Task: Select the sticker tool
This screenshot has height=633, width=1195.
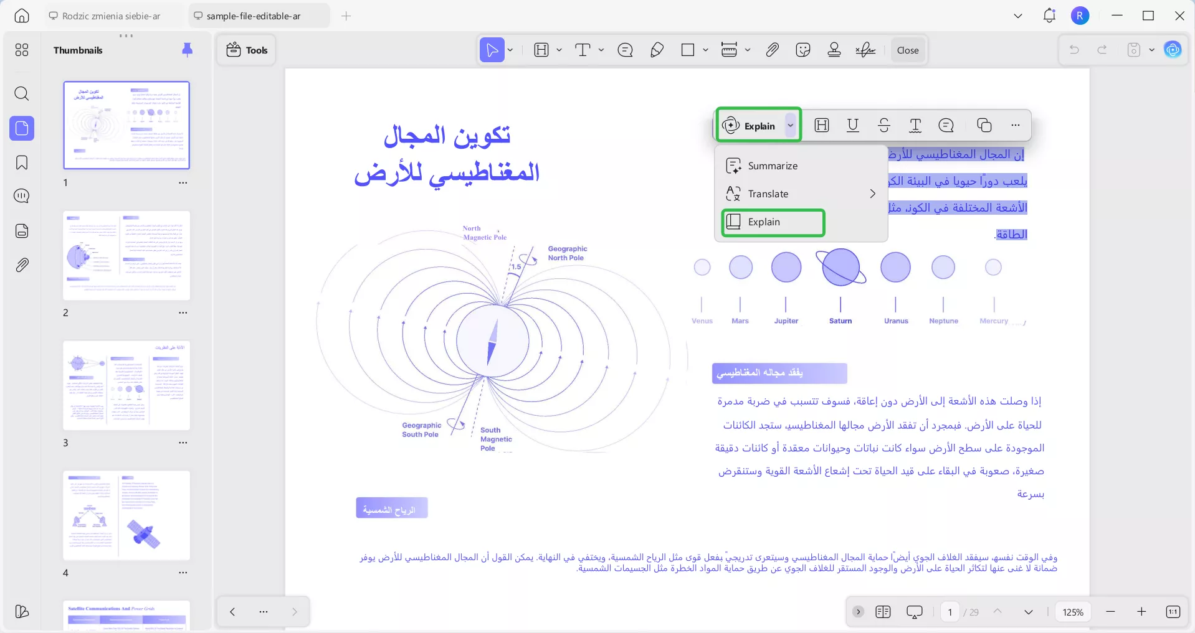Action: (803, 50)
